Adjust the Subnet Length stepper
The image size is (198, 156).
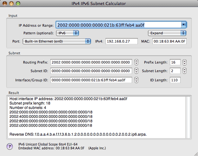(184, 71)
